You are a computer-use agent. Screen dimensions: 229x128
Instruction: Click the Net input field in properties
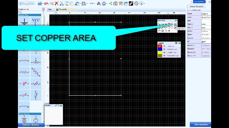(206, 21)
